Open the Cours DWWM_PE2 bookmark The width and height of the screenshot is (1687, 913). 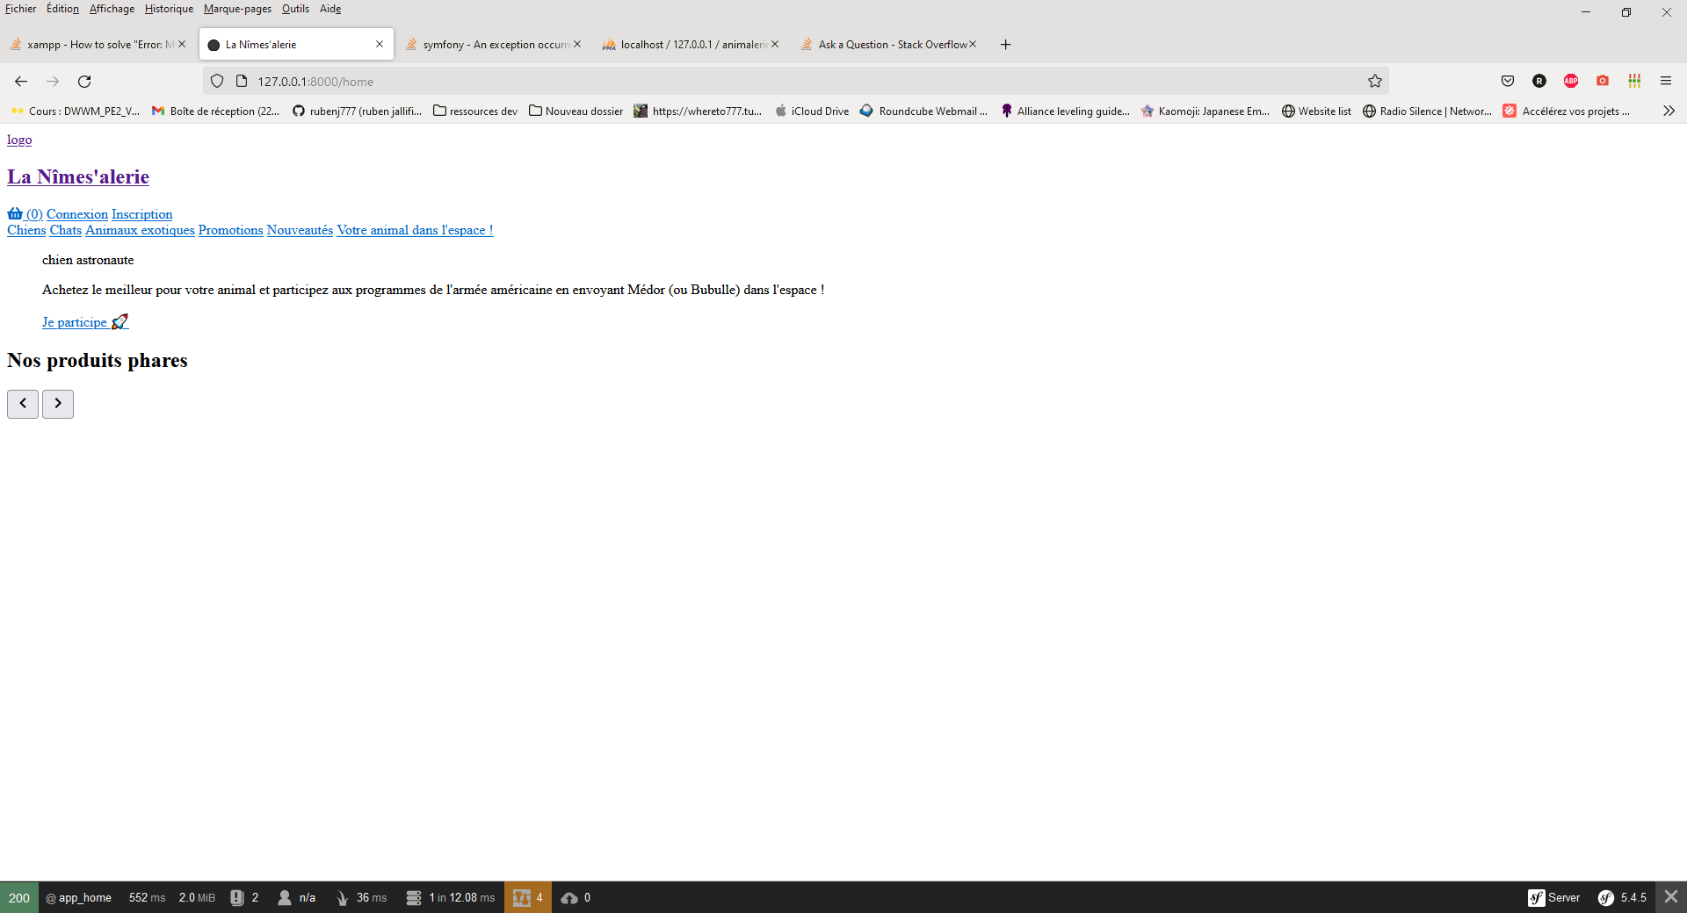pyautogui.click(x=76, y=111)
